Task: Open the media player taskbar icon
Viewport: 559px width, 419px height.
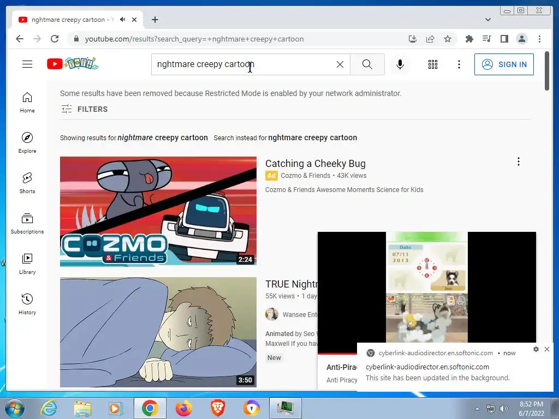Action: (116, 408)
